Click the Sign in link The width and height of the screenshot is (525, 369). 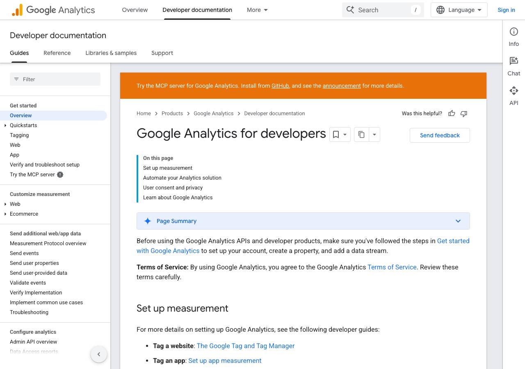(x=506, y=10)
